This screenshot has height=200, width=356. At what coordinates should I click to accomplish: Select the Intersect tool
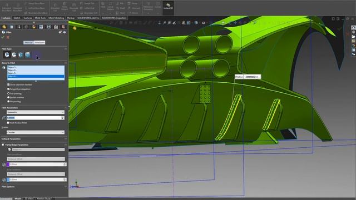(134, 8)
